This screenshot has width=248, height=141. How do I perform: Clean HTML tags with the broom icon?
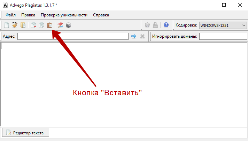point(15,25)
